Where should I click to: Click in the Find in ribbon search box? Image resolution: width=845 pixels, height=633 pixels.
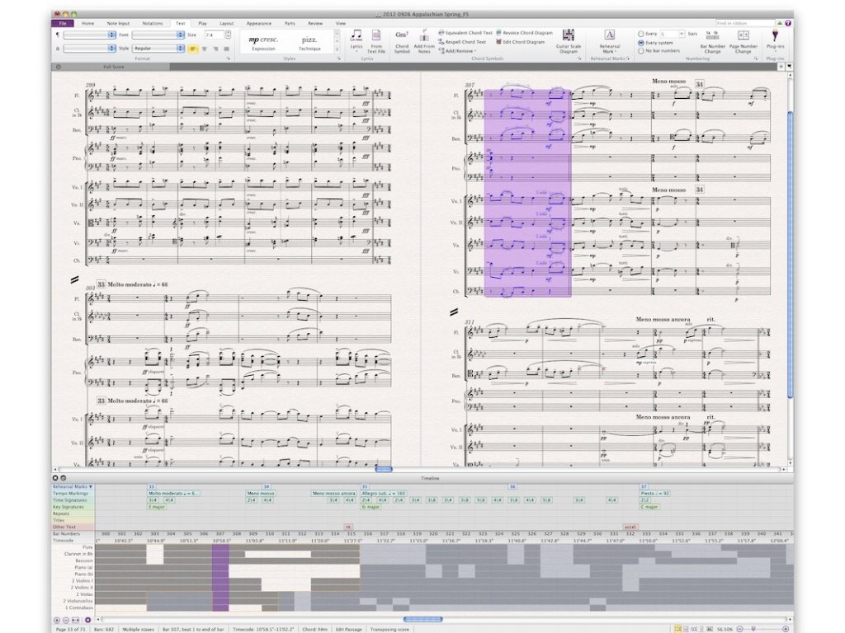[x=745, y=23]
